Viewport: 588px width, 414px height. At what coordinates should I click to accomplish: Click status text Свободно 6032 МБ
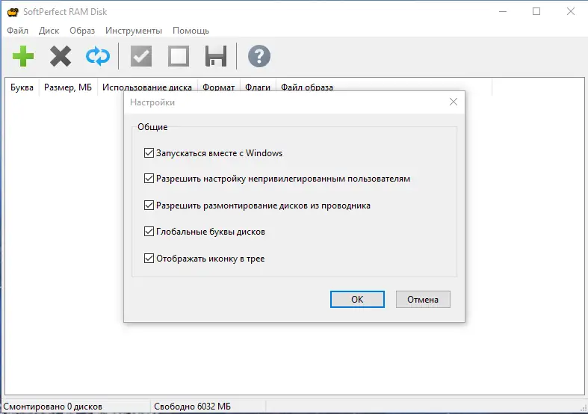192,407
